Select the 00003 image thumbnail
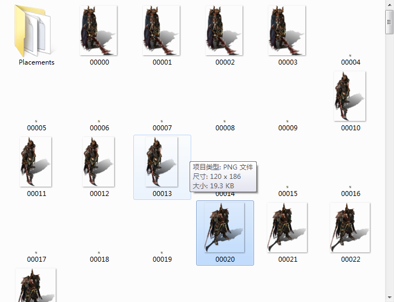 pyautogui.click(x=287, y=30)
